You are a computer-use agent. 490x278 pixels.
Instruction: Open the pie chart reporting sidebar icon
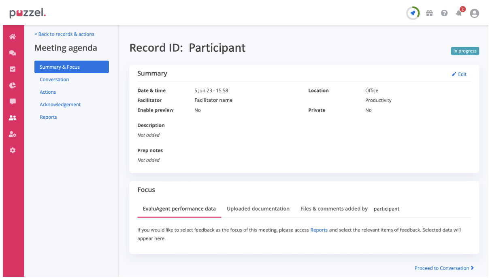[x=13, y=85]
